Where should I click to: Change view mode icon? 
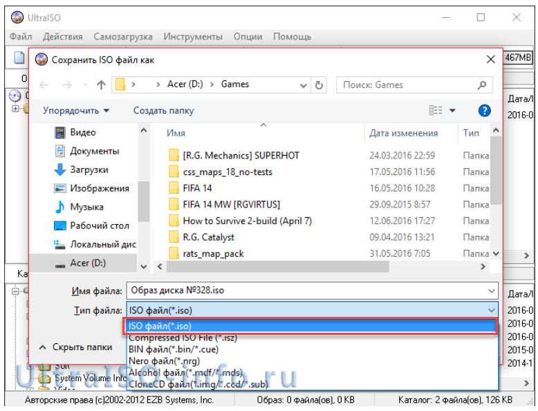pos(436,111)
